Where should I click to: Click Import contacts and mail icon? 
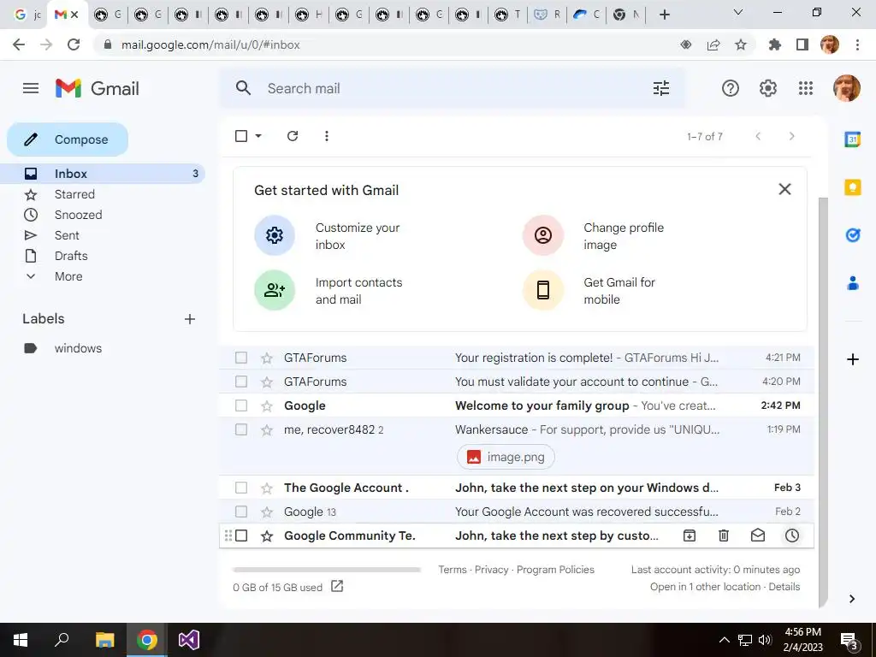tap(275, 290)
